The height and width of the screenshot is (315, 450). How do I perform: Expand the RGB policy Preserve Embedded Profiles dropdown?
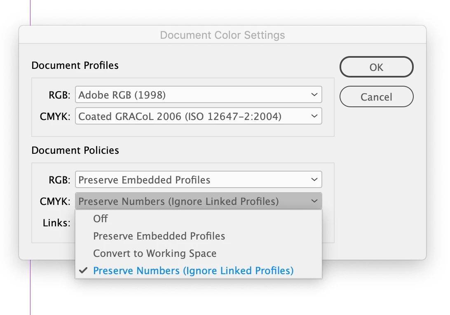(x=198, y=180)
